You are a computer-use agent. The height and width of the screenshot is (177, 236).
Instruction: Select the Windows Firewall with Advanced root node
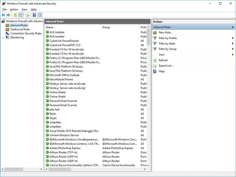pos(24,21)
